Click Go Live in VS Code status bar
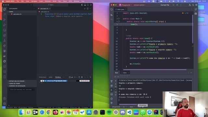 73,108
